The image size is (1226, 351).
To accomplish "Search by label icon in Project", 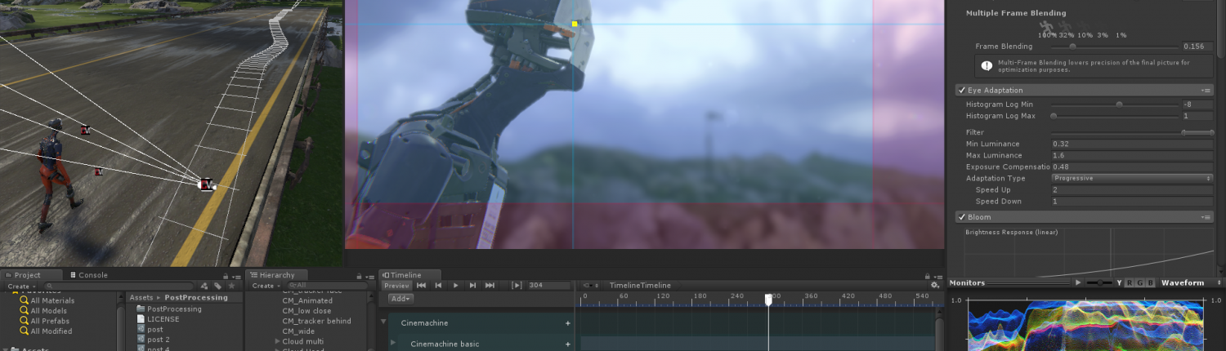I will pyautogui.click(x=218, y=287).
